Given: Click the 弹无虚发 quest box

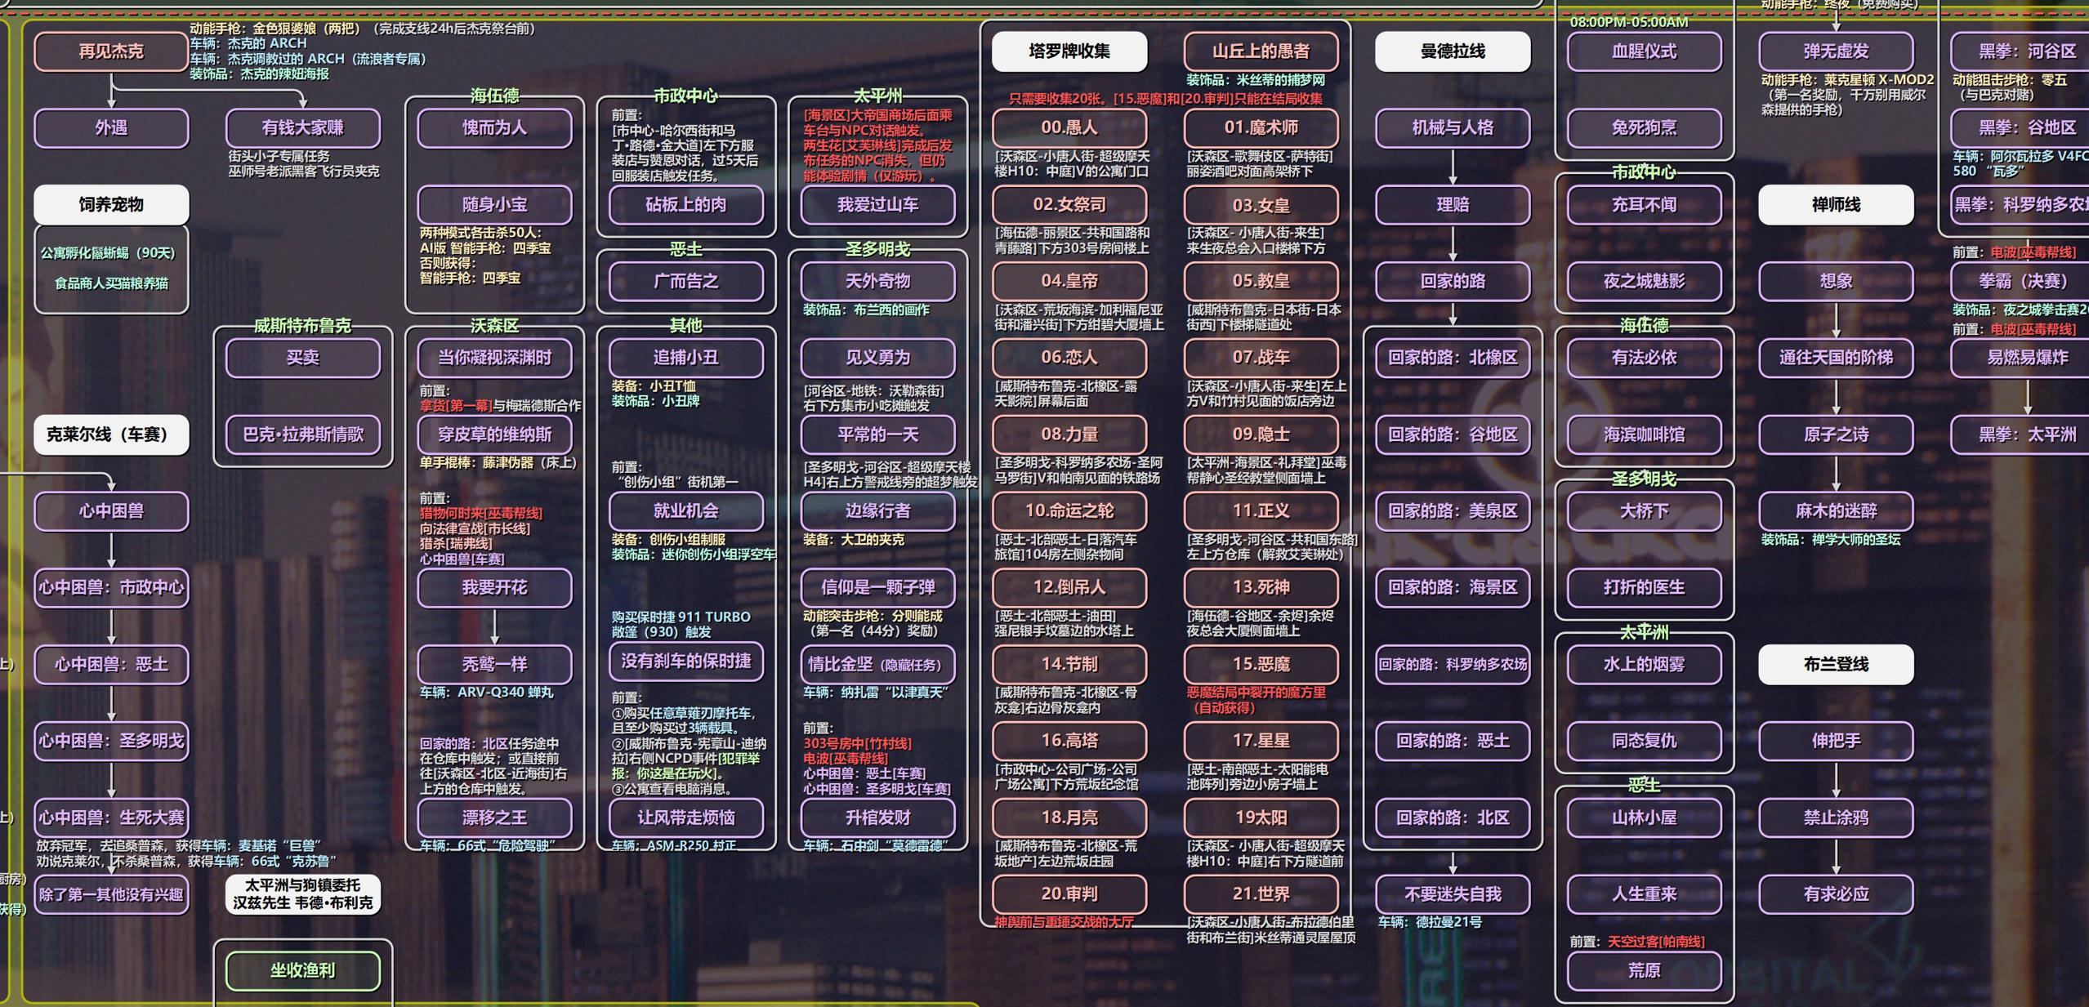Looking at the screenshot, I should [x=1835, y=51].
